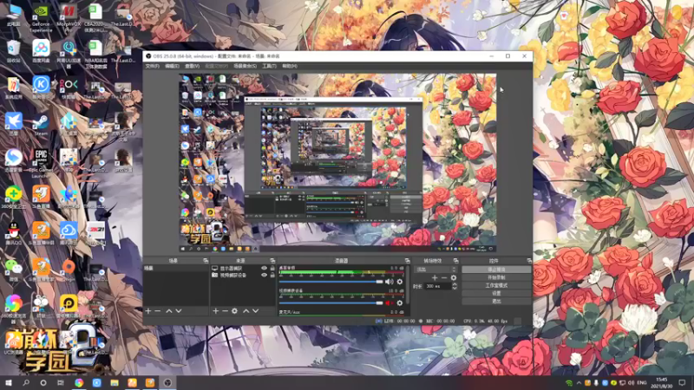
Task: Select the scene entry in Scenes list
Action: [175, 269]
